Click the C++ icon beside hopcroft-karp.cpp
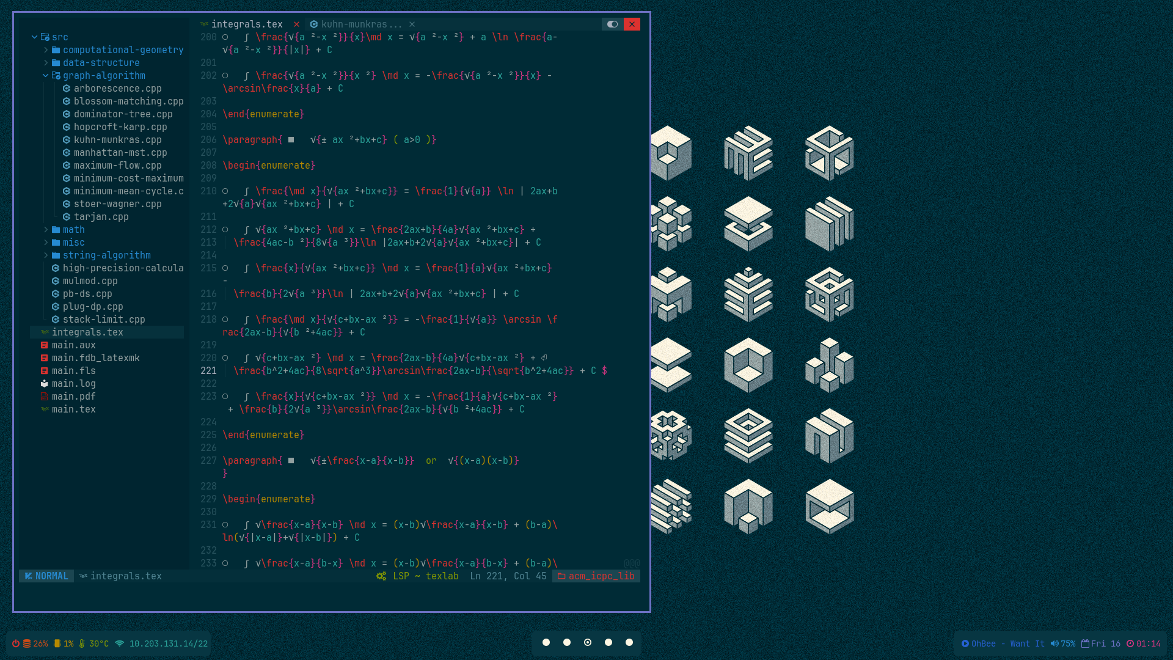Image resolution: width=1173 pixels, height=660 pixels. (67, 127)
